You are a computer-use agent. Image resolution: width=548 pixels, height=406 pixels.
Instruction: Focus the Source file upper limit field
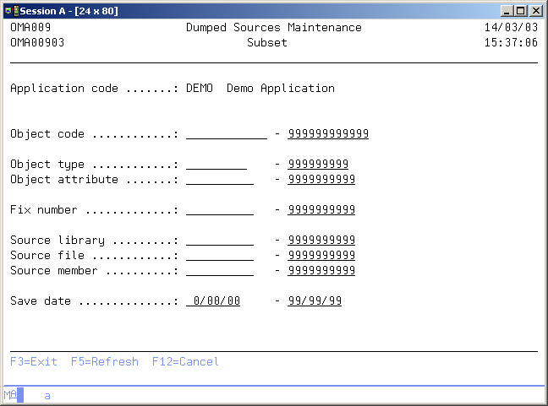point(321,255)
